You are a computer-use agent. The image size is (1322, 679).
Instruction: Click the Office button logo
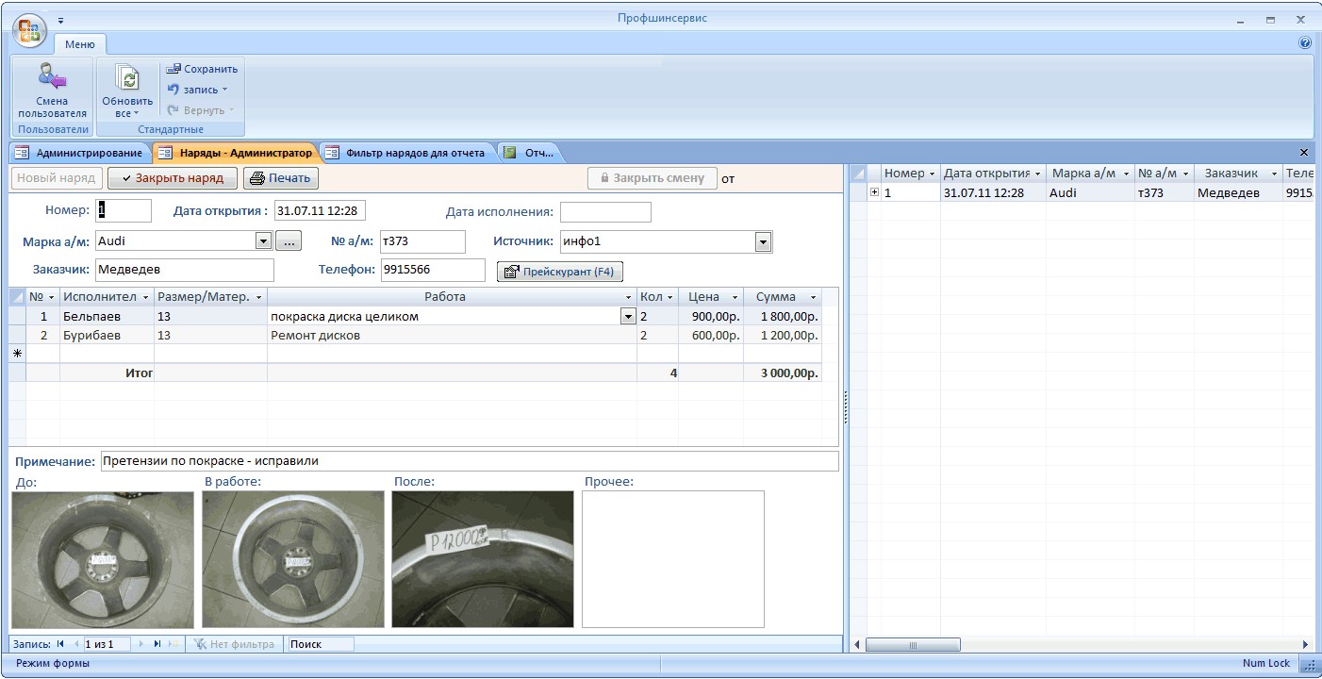click(x=29, y=29)
